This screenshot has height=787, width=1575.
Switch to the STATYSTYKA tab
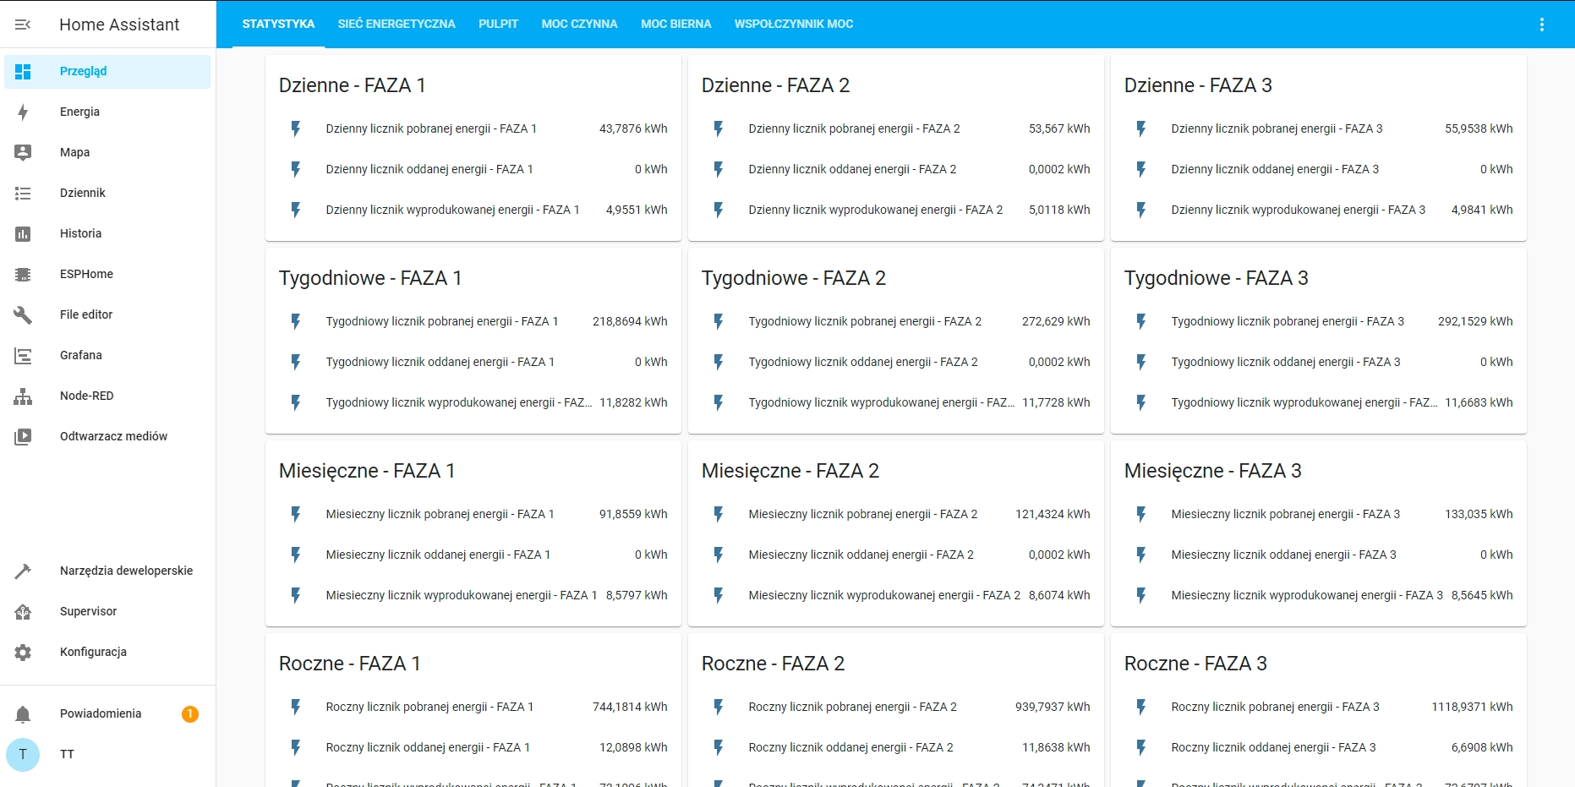278,24
